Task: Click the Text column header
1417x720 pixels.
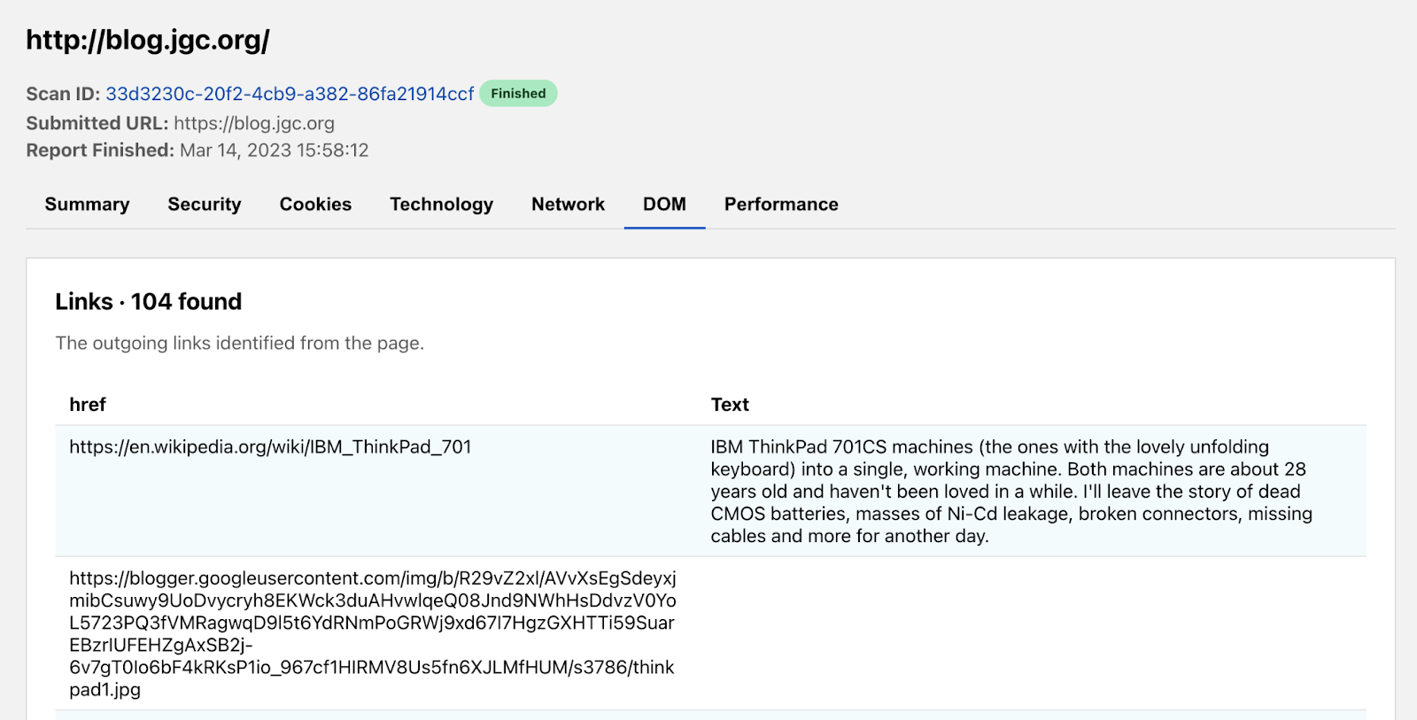Action: (x=730, y=405)
